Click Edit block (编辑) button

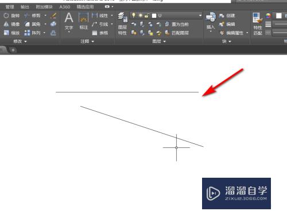pos(227,24)
